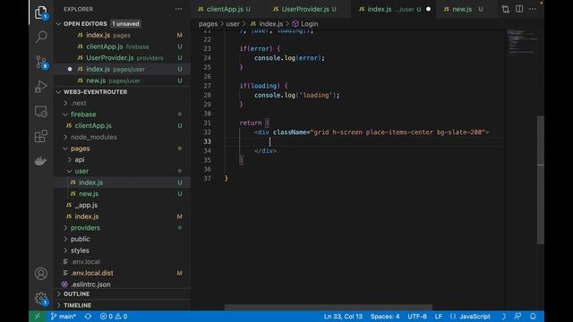Open changes compare icon in editor toolbar

(505, 9)
